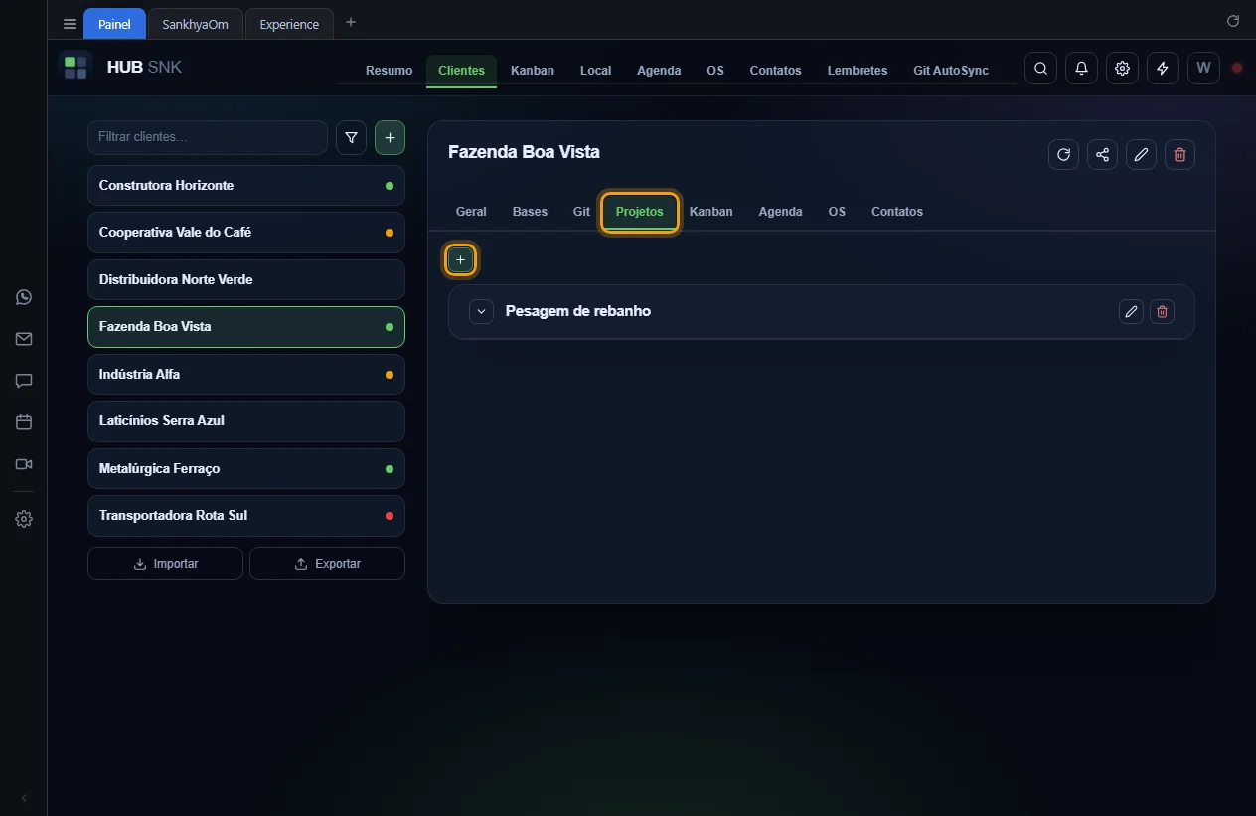
Task: Open the video camera sidebar icon
Action: pyautogui.click(x=24, y=464)
